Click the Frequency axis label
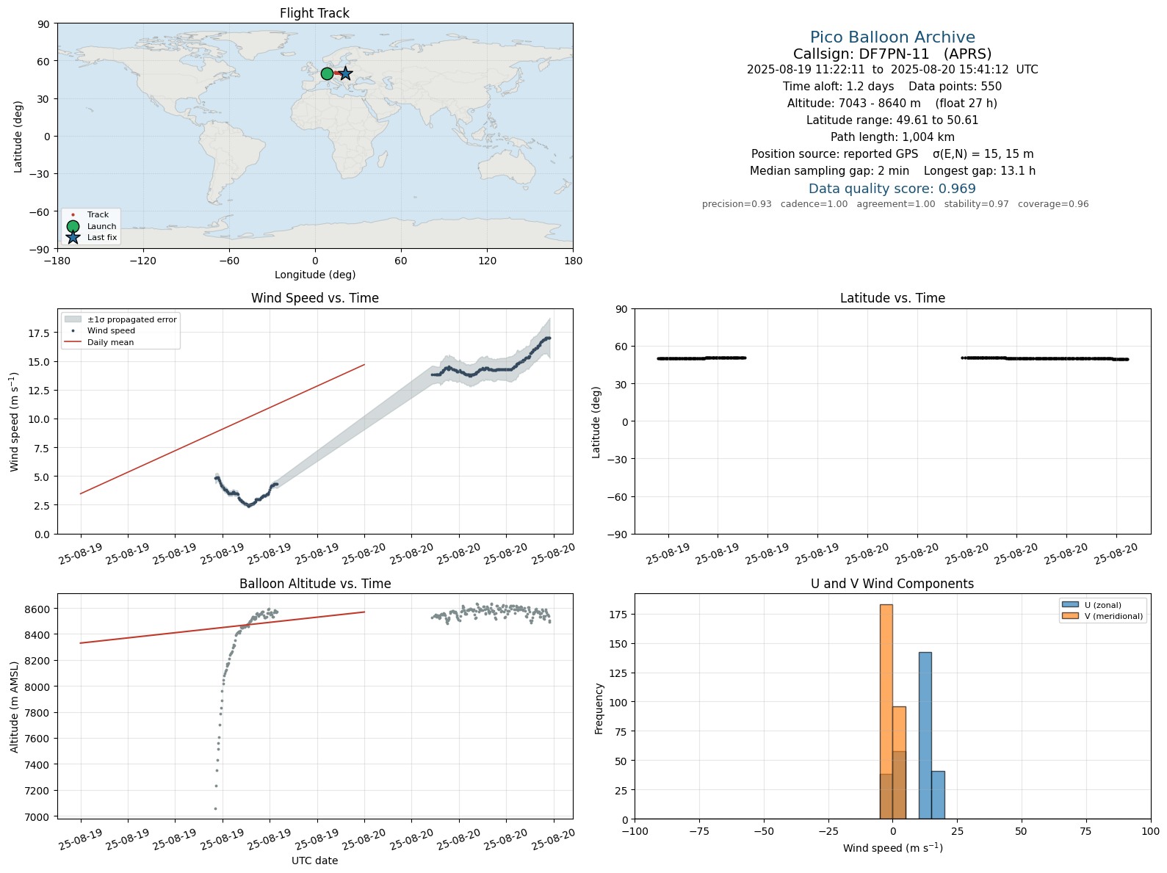The height and width of the screenshot is (873, 1167). click(x=599, y=709)
